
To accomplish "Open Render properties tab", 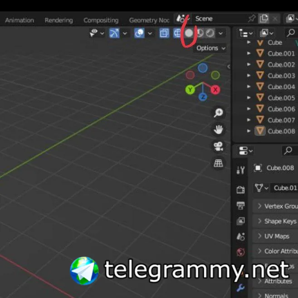I will tap(240, 190).
